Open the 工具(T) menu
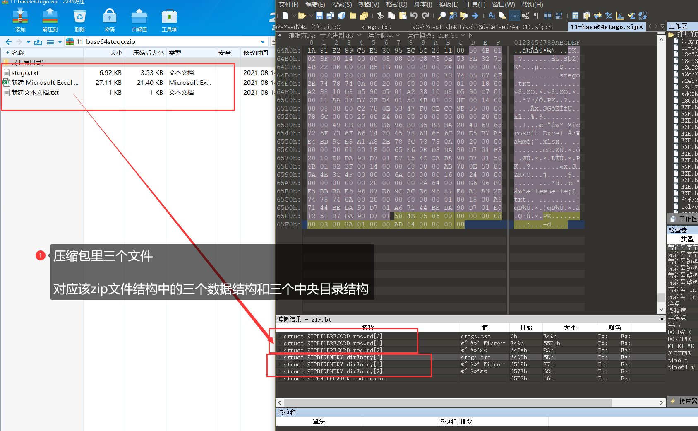 [x=475, y=4]
